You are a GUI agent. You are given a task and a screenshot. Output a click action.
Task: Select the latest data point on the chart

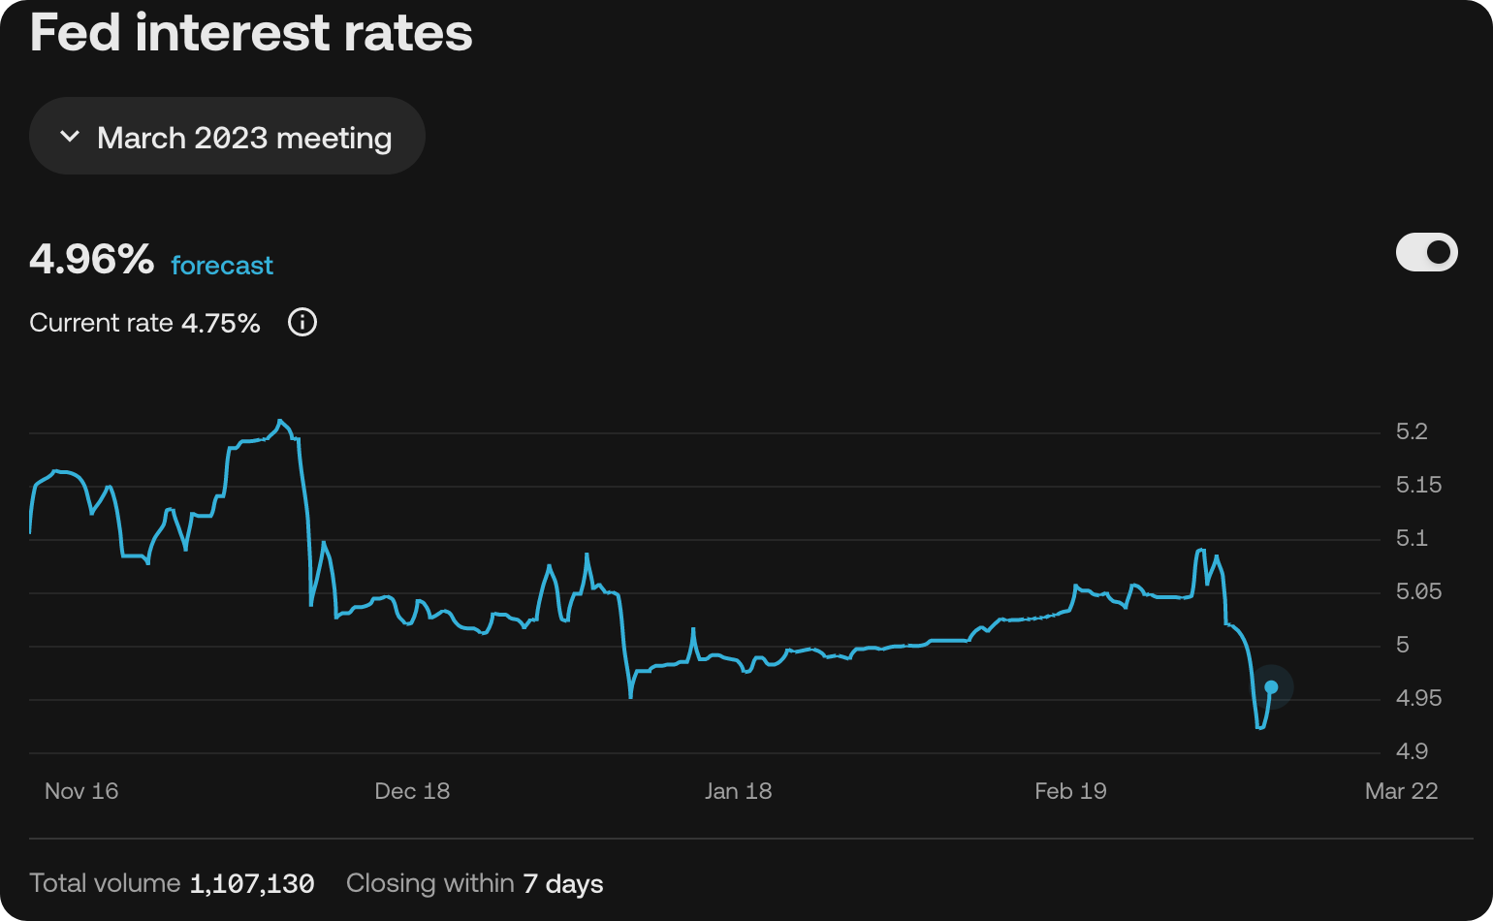point(1271,687)
